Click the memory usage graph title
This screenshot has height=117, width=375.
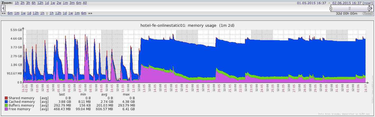click(187, 25)
